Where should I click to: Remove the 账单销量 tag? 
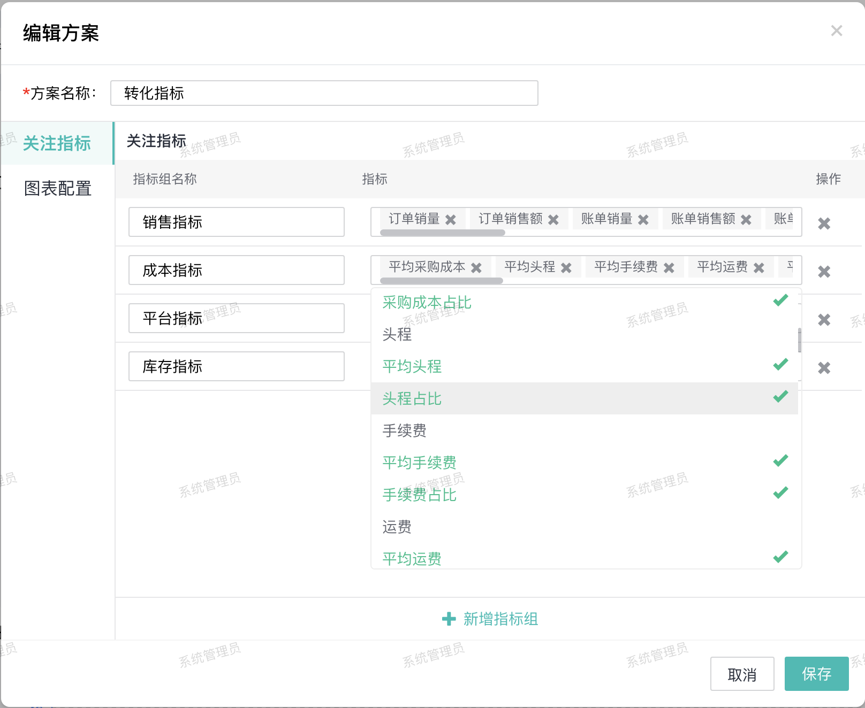(x=643, y=220)
